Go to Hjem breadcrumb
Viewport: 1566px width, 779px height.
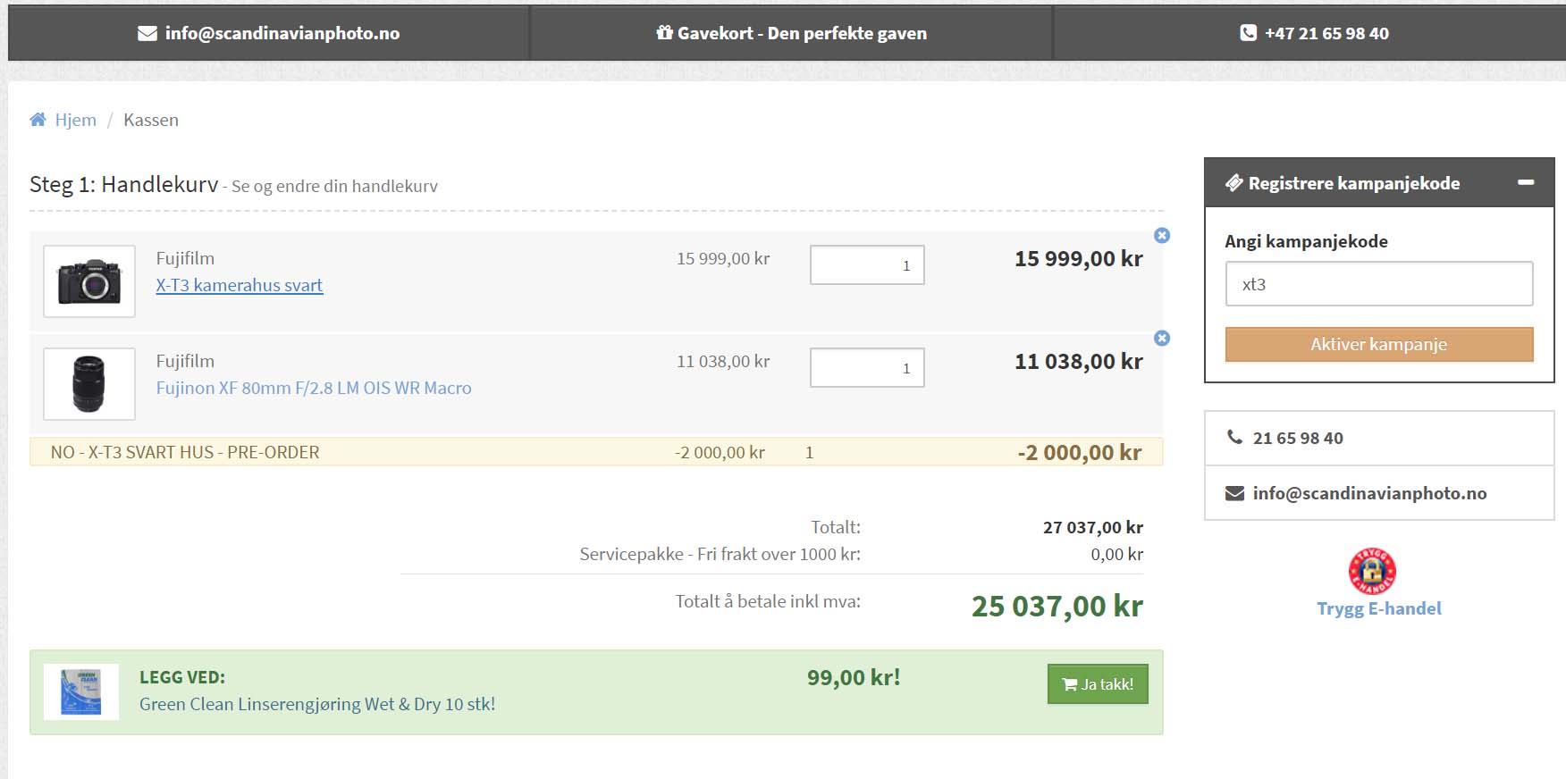[x=75, y=120]
